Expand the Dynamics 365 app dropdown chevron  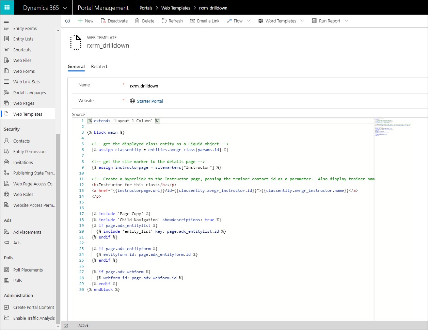point(65,8)
